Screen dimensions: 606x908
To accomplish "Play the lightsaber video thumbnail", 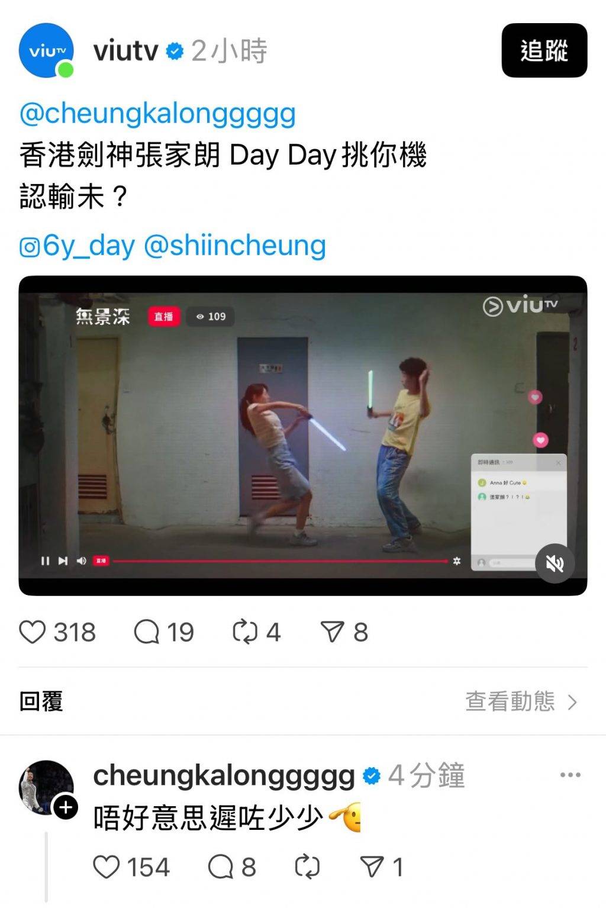I will tap(303, 436).
